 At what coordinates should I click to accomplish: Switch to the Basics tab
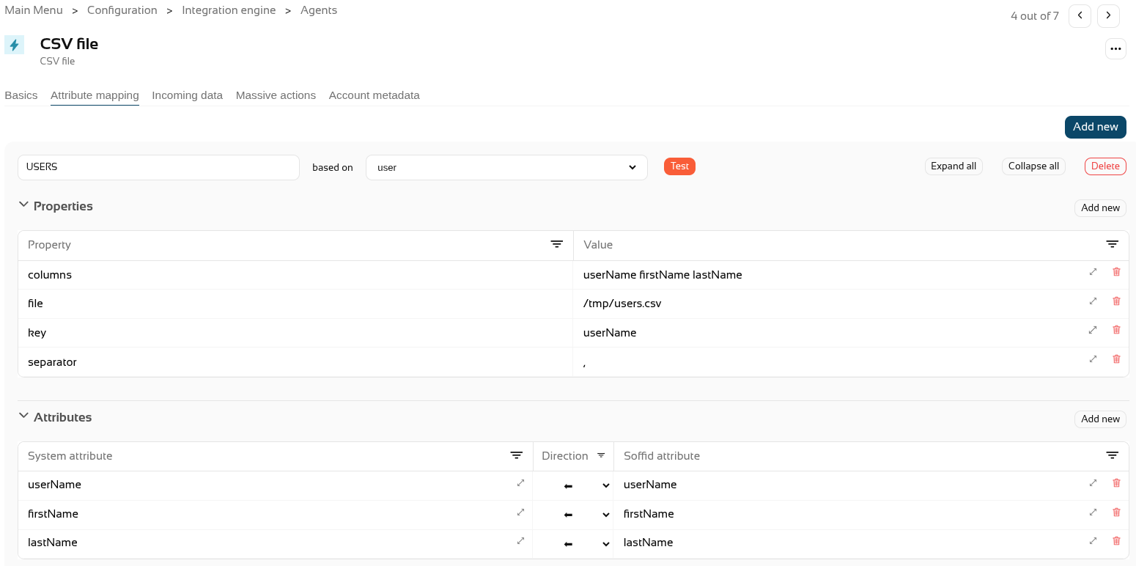click(x=21, y=95)
